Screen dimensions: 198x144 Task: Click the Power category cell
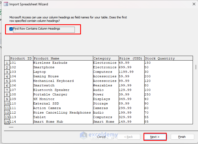point(106,94)
